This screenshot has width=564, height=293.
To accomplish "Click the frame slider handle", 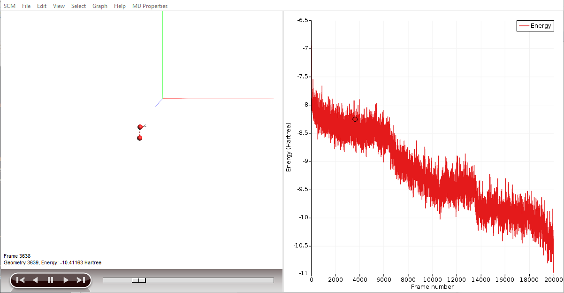I will click(x=139, y=280).
